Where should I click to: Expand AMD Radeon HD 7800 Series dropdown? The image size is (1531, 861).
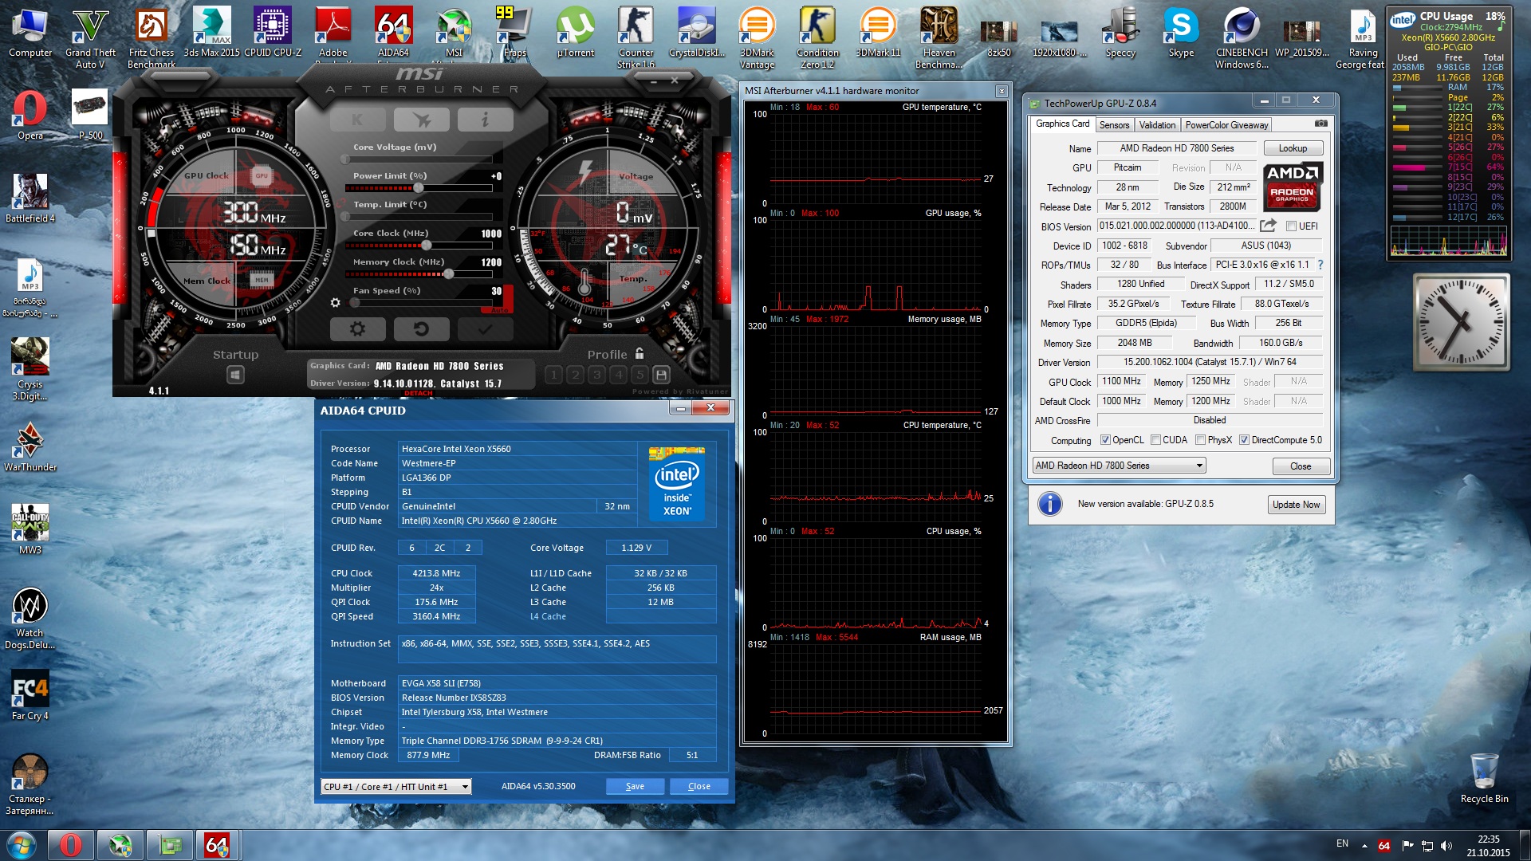point(1198,466)
